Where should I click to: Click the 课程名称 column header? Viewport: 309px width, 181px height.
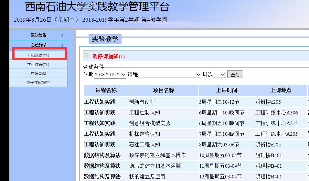click(106, 90)
